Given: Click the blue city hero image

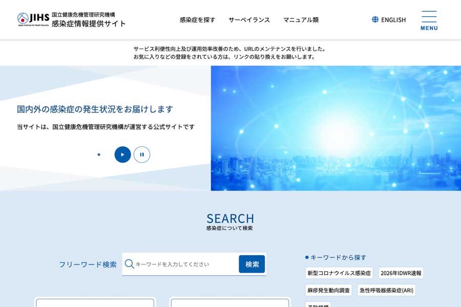Looking at the screenshot, I should point(336,128).
